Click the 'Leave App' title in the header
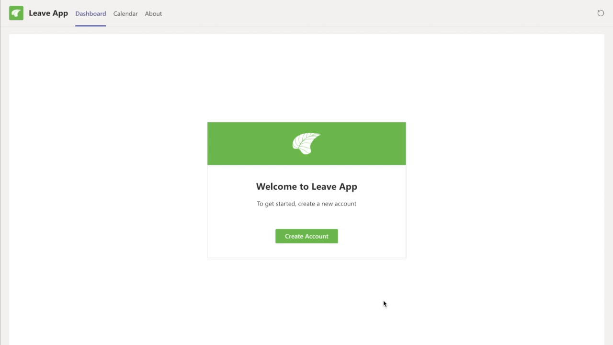Image resolution: width=613 pixels, height=345 pixels. coord(48,13)
